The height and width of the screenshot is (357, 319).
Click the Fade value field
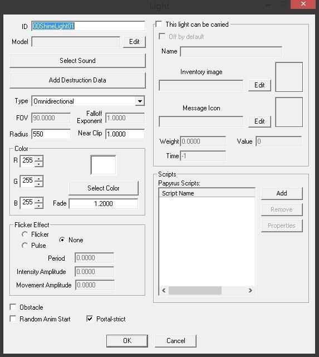[x=104, y=203]
